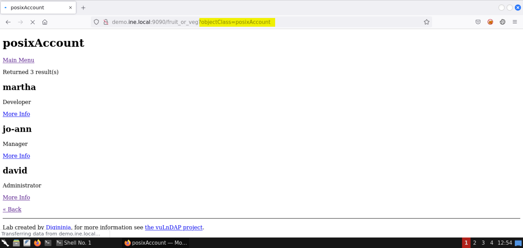The width and height of the screenshot is (523, 248).
Task: Open More Info for martha
Action: tap(16, 114)
